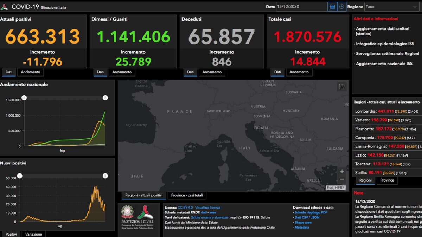Image resolution: width=422 pixels, height=237 pixels.
Task: Open Dati CSV / JSON download link
Action: pos(307,217)
